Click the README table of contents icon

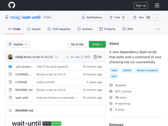[10, 110]
